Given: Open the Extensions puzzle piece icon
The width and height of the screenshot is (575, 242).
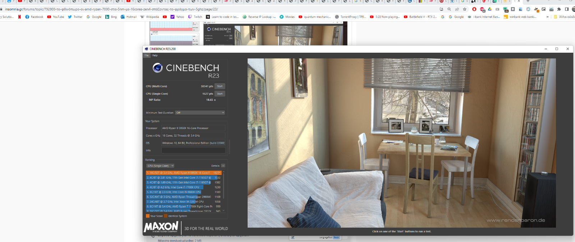Looking at the screenshot, I should [x=559, y=9].
